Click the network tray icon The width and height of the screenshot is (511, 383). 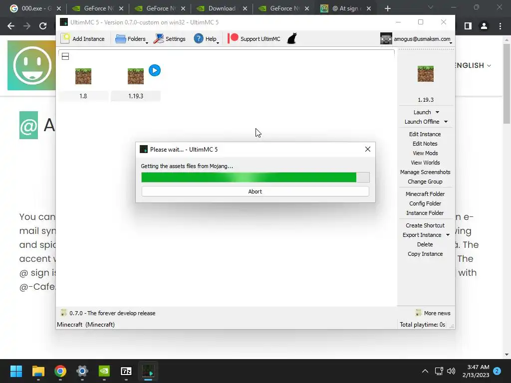pyautogui.click(x=439, y=371)
